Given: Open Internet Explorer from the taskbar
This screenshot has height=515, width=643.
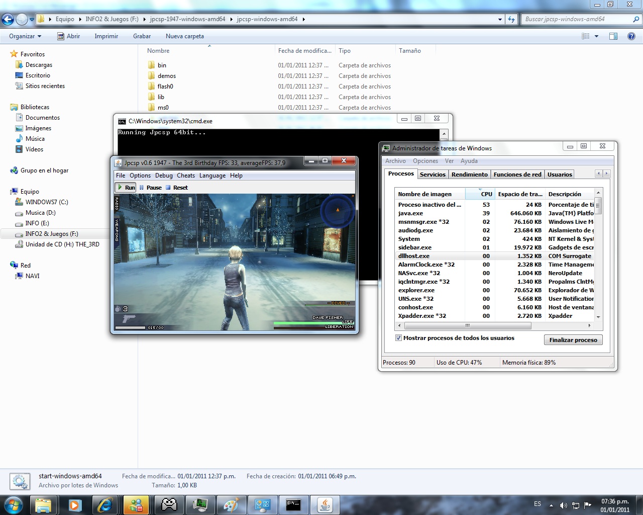Looking at the screenshot, I should click(x=105, y=504).
